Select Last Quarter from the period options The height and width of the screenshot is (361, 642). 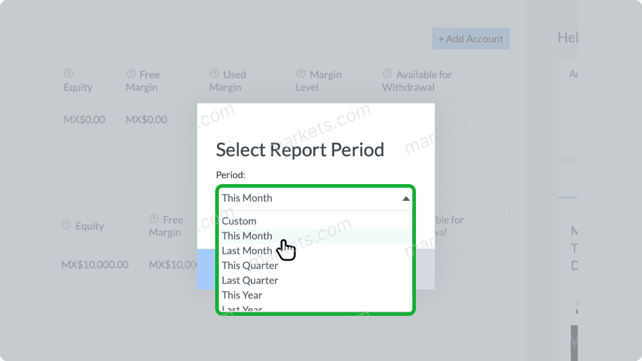pos(250,280)
